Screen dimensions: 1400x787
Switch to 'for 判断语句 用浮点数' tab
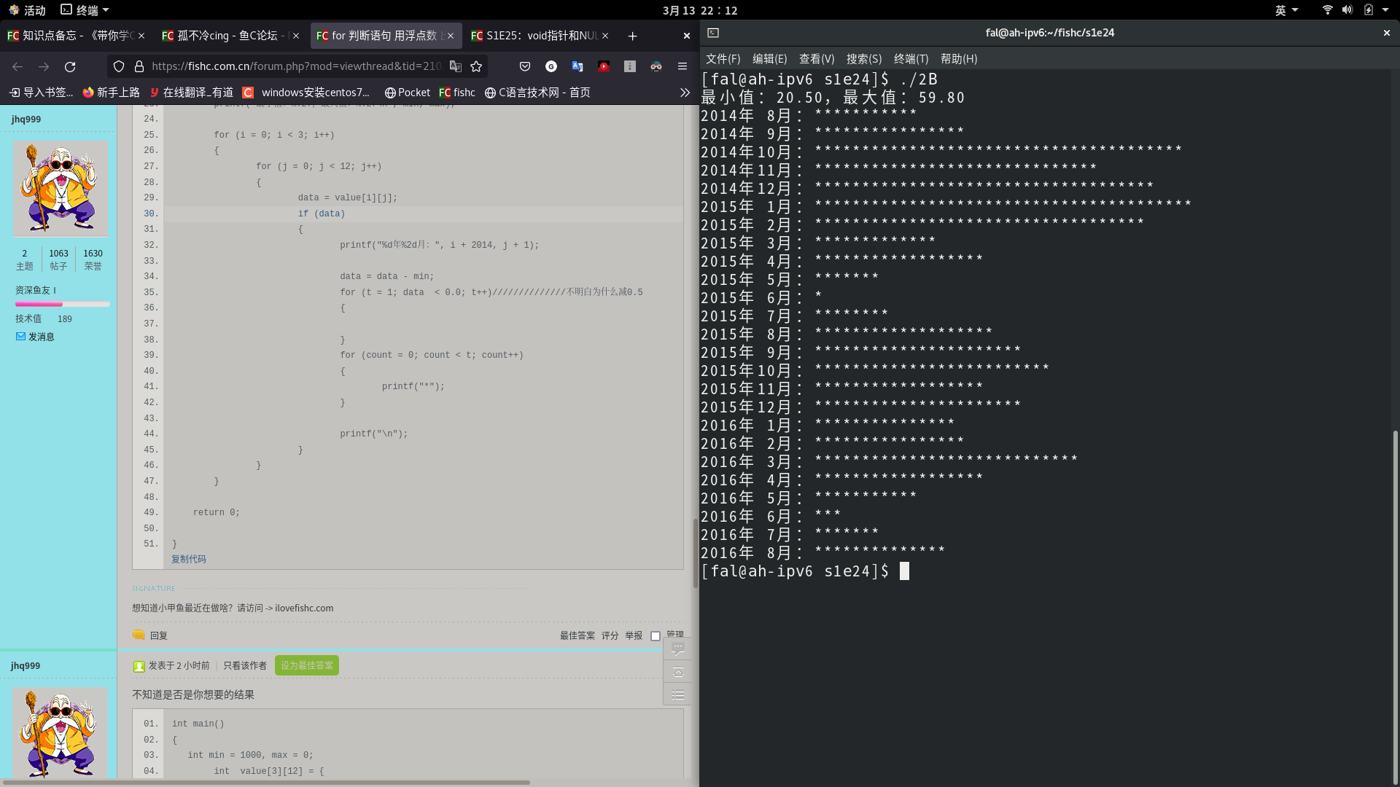click(x=386, y=36)
